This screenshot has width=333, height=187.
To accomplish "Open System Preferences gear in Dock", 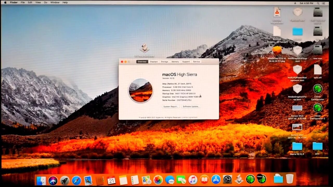I will coord(227,179).
